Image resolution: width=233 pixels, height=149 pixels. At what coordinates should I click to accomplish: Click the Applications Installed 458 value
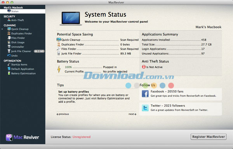point(204,40)
